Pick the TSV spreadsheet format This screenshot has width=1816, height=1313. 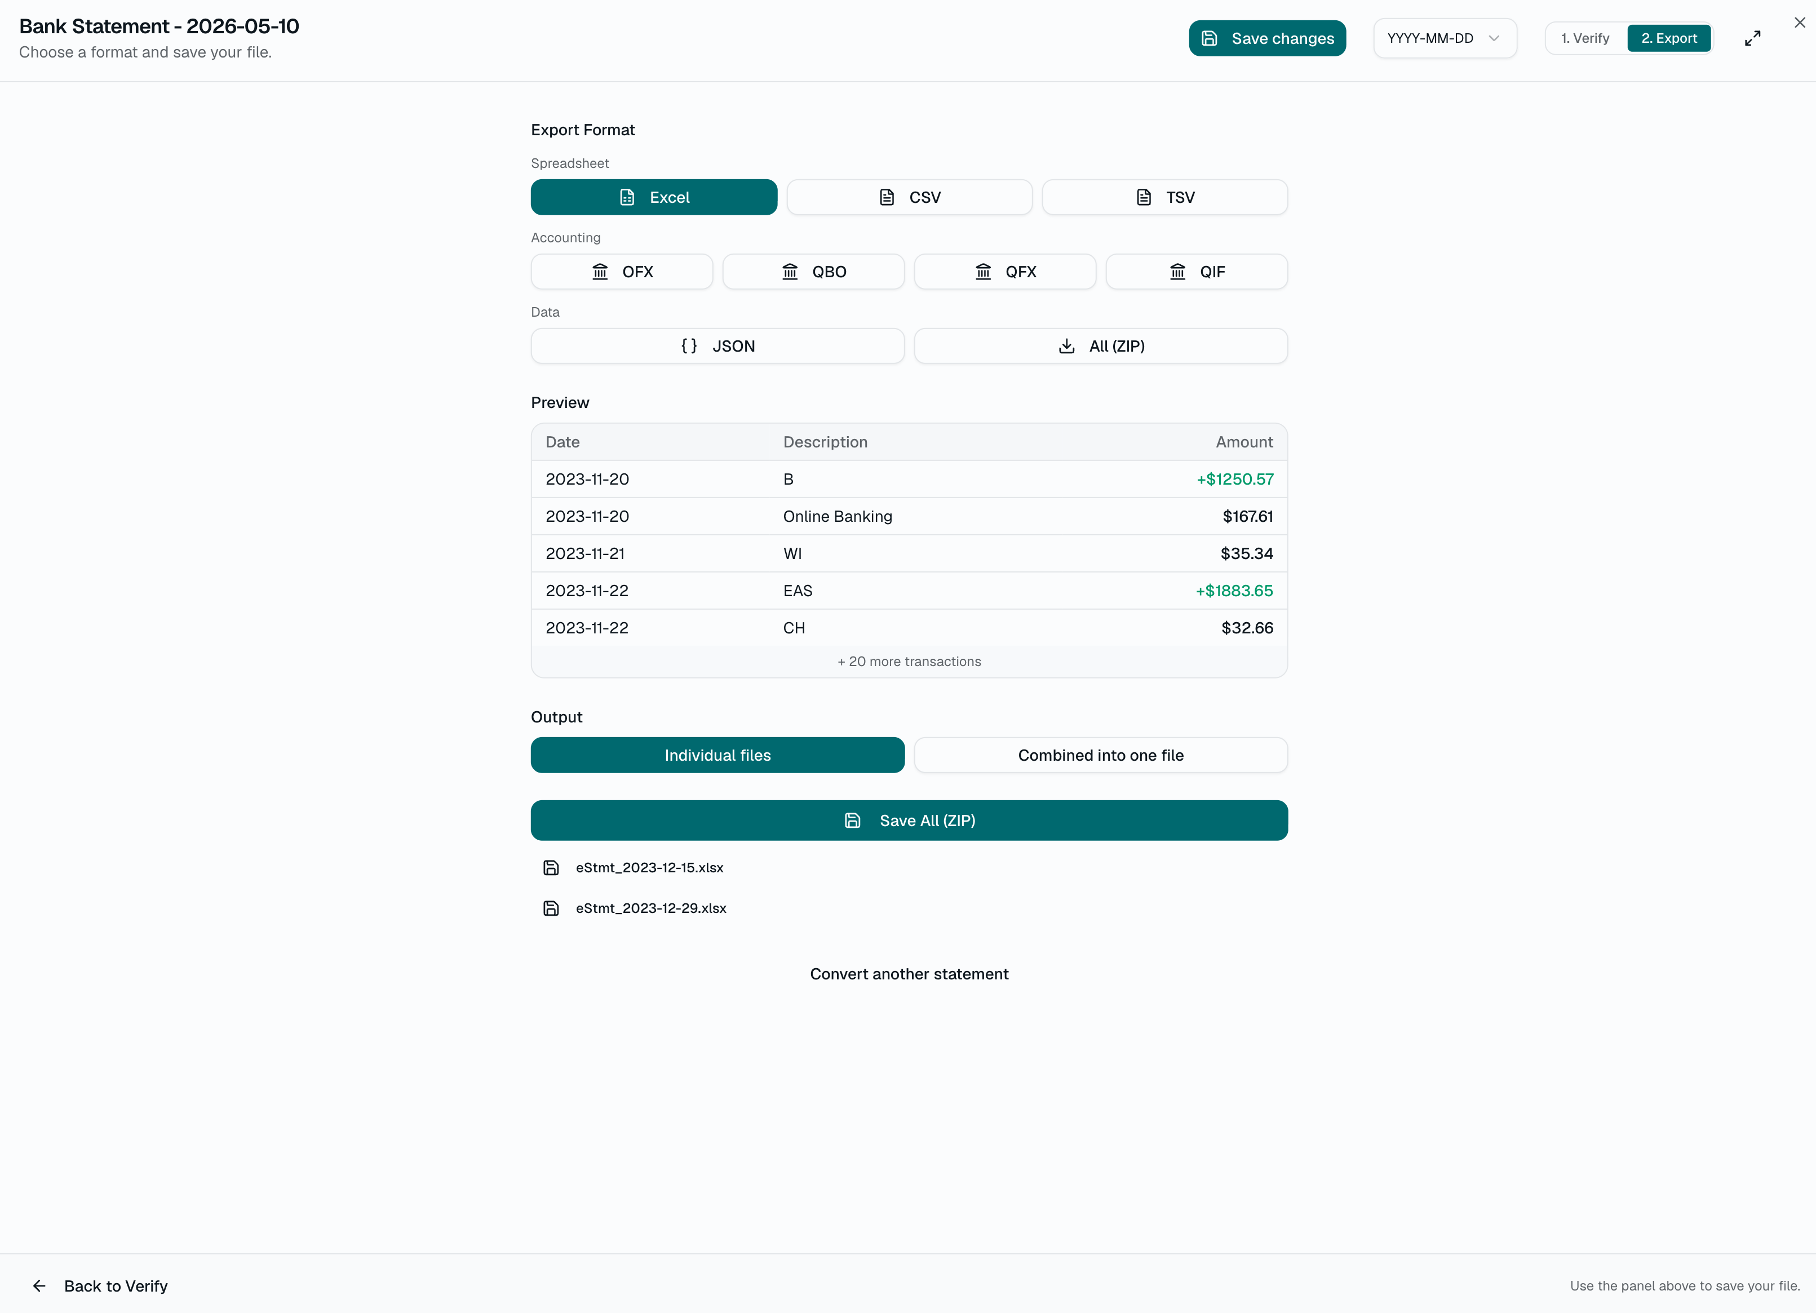click(1164, 197)
